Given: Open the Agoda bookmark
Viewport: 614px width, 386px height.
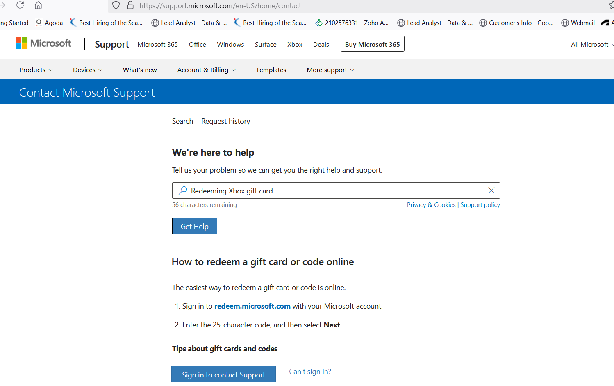Looking at the screenshot, I should [x=49, y=23].
